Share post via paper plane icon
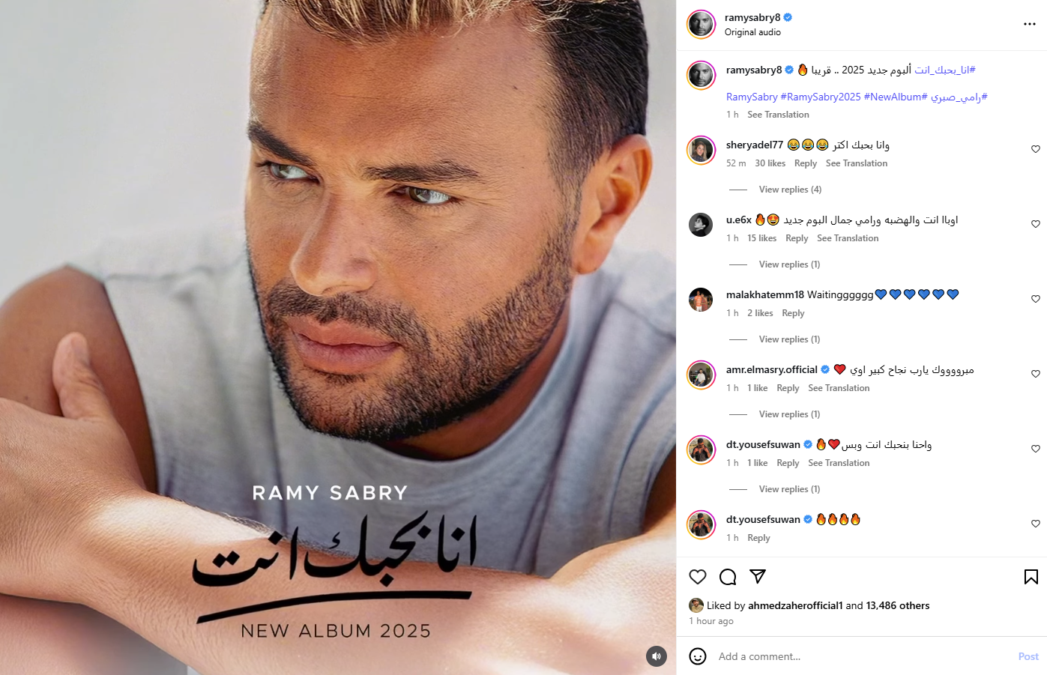 coord(758,576)
